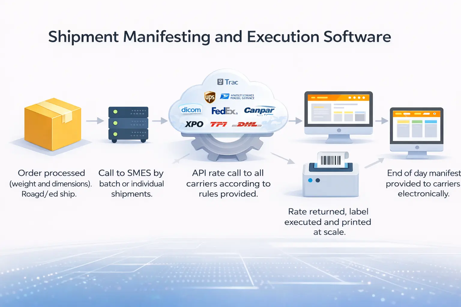Click the dicom logo badge
The image size is (461, 307).
191,110
